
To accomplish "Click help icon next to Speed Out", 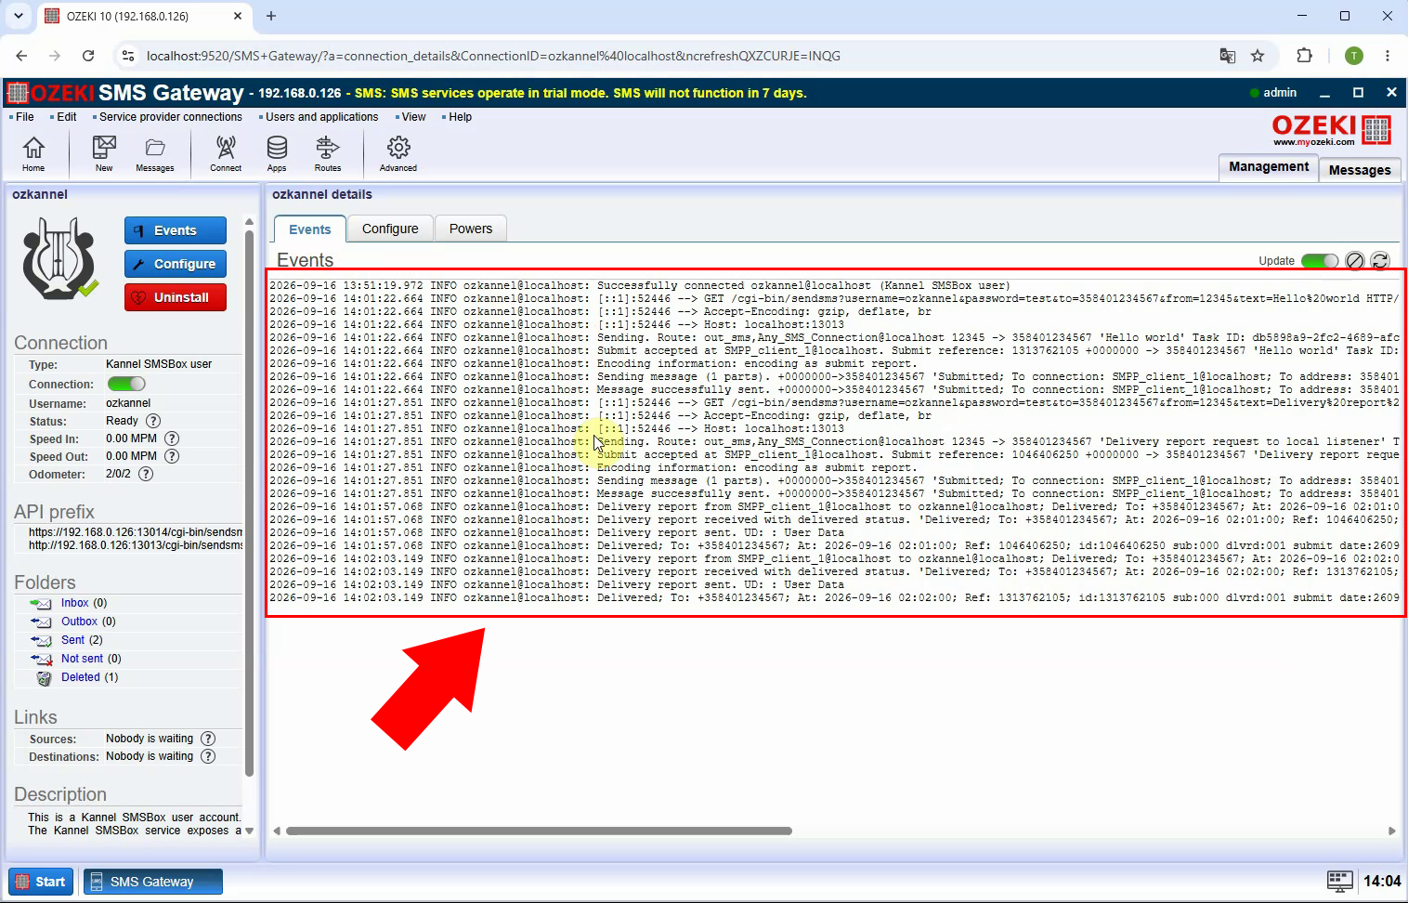I will [172, 456].
